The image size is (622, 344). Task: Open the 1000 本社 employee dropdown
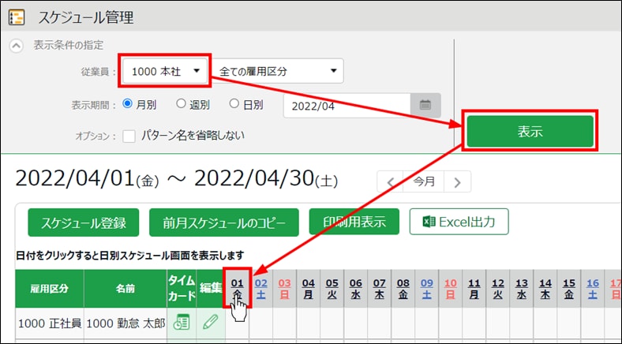pos(165,72)
